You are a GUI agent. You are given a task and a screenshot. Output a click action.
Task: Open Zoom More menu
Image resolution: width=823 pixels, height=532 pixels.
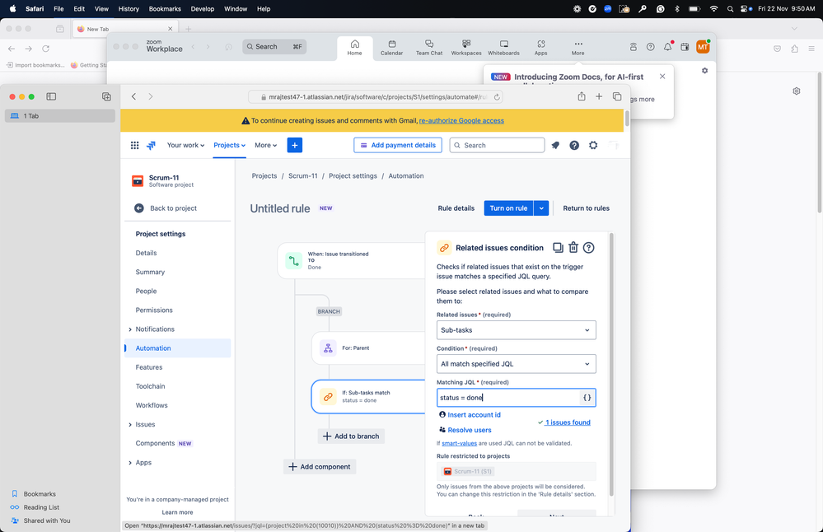(578, 48)
